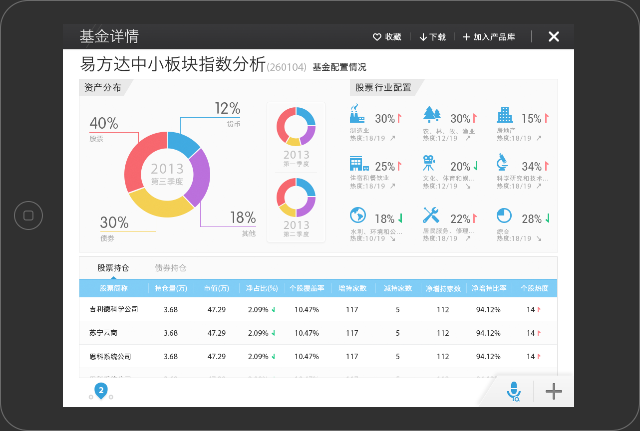Close the fund detail panel

554,36
